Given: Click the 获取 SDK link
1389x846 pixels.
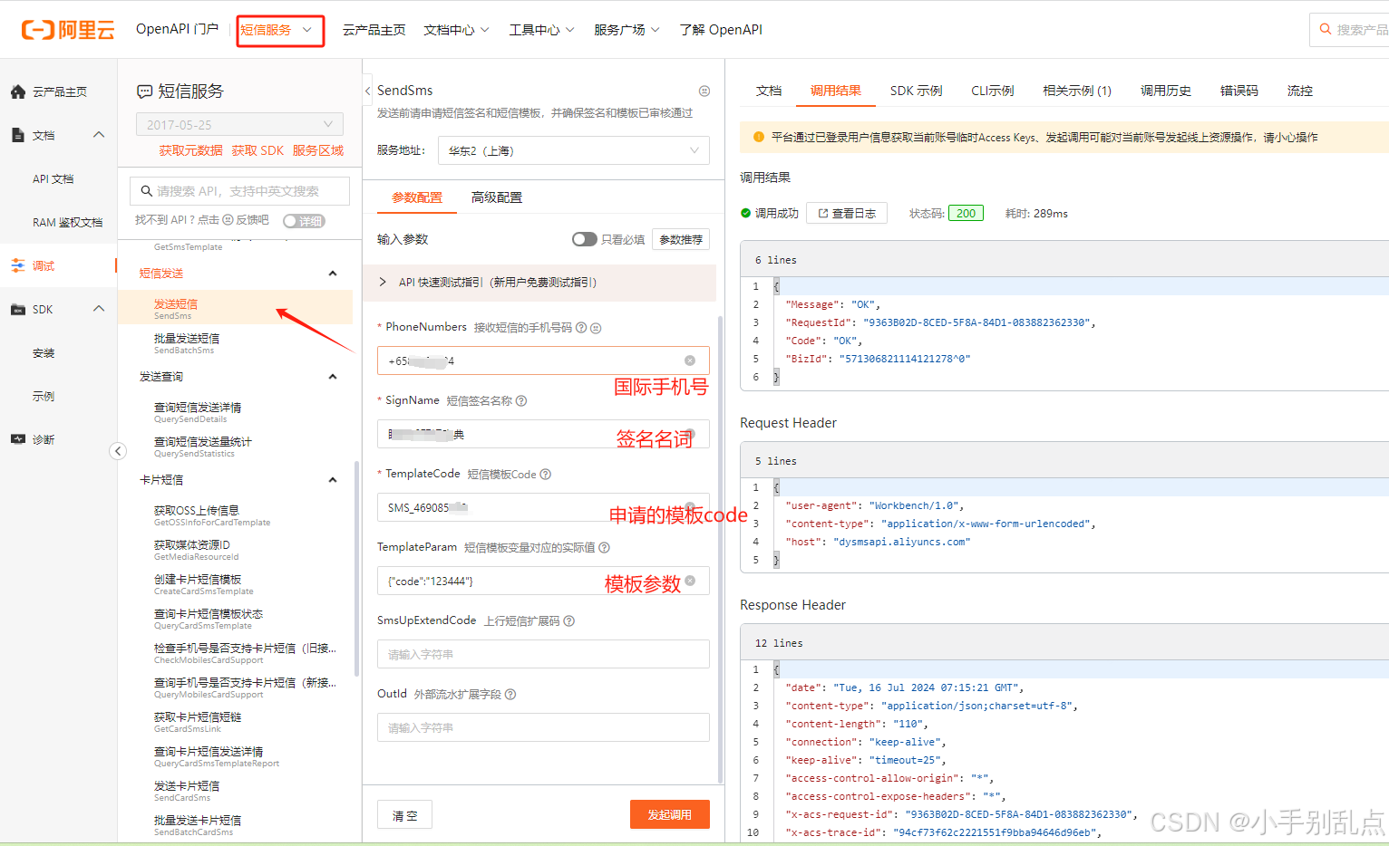Looking at the screenshot, I should pyautogui.click(x=257, y=150).
